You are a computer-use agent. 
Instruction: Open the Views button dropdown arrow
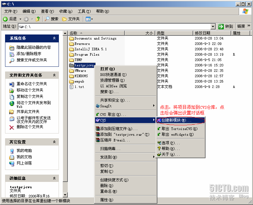92,19
